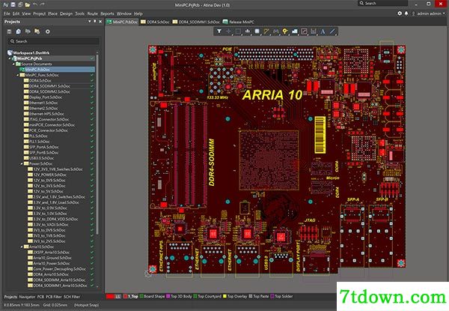Image resolution: width=449 pixels, height=311 pixels.
Task: Activate the Interactive Routing tool
Action: (266, 31)
